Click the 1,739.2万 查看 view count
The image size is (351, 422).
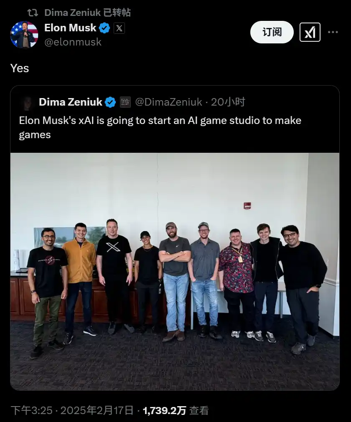click(x=175, y=410)
